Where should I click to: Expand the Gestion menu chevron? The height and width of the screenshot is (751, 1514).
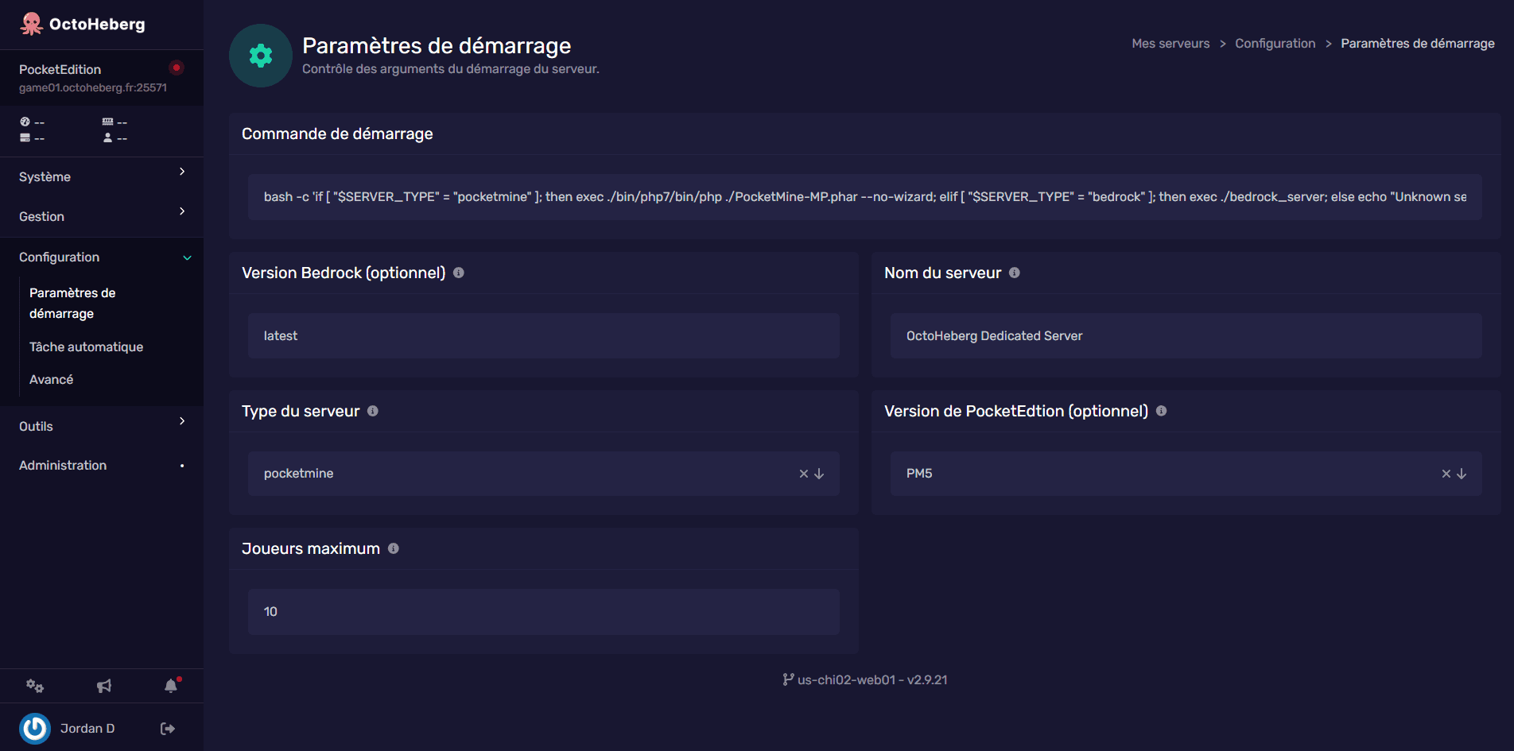182,211
